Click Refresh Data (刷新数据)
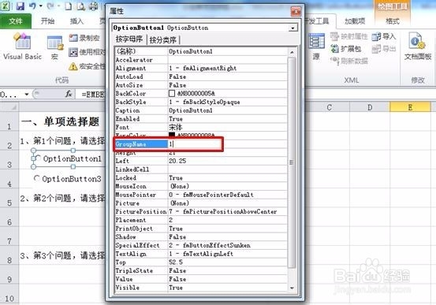Image resolution: width=436 pixels, height=305 pixels. point(349,61)
